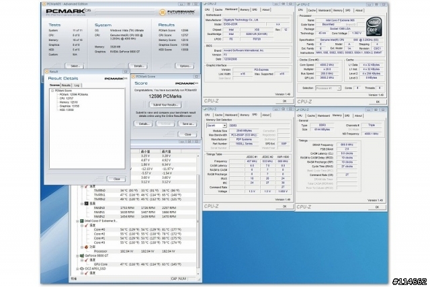The height and width of the screenshot is (287, 430).
Task: Collapse PCMark Score node in Result Details
Action: point(52,91)
